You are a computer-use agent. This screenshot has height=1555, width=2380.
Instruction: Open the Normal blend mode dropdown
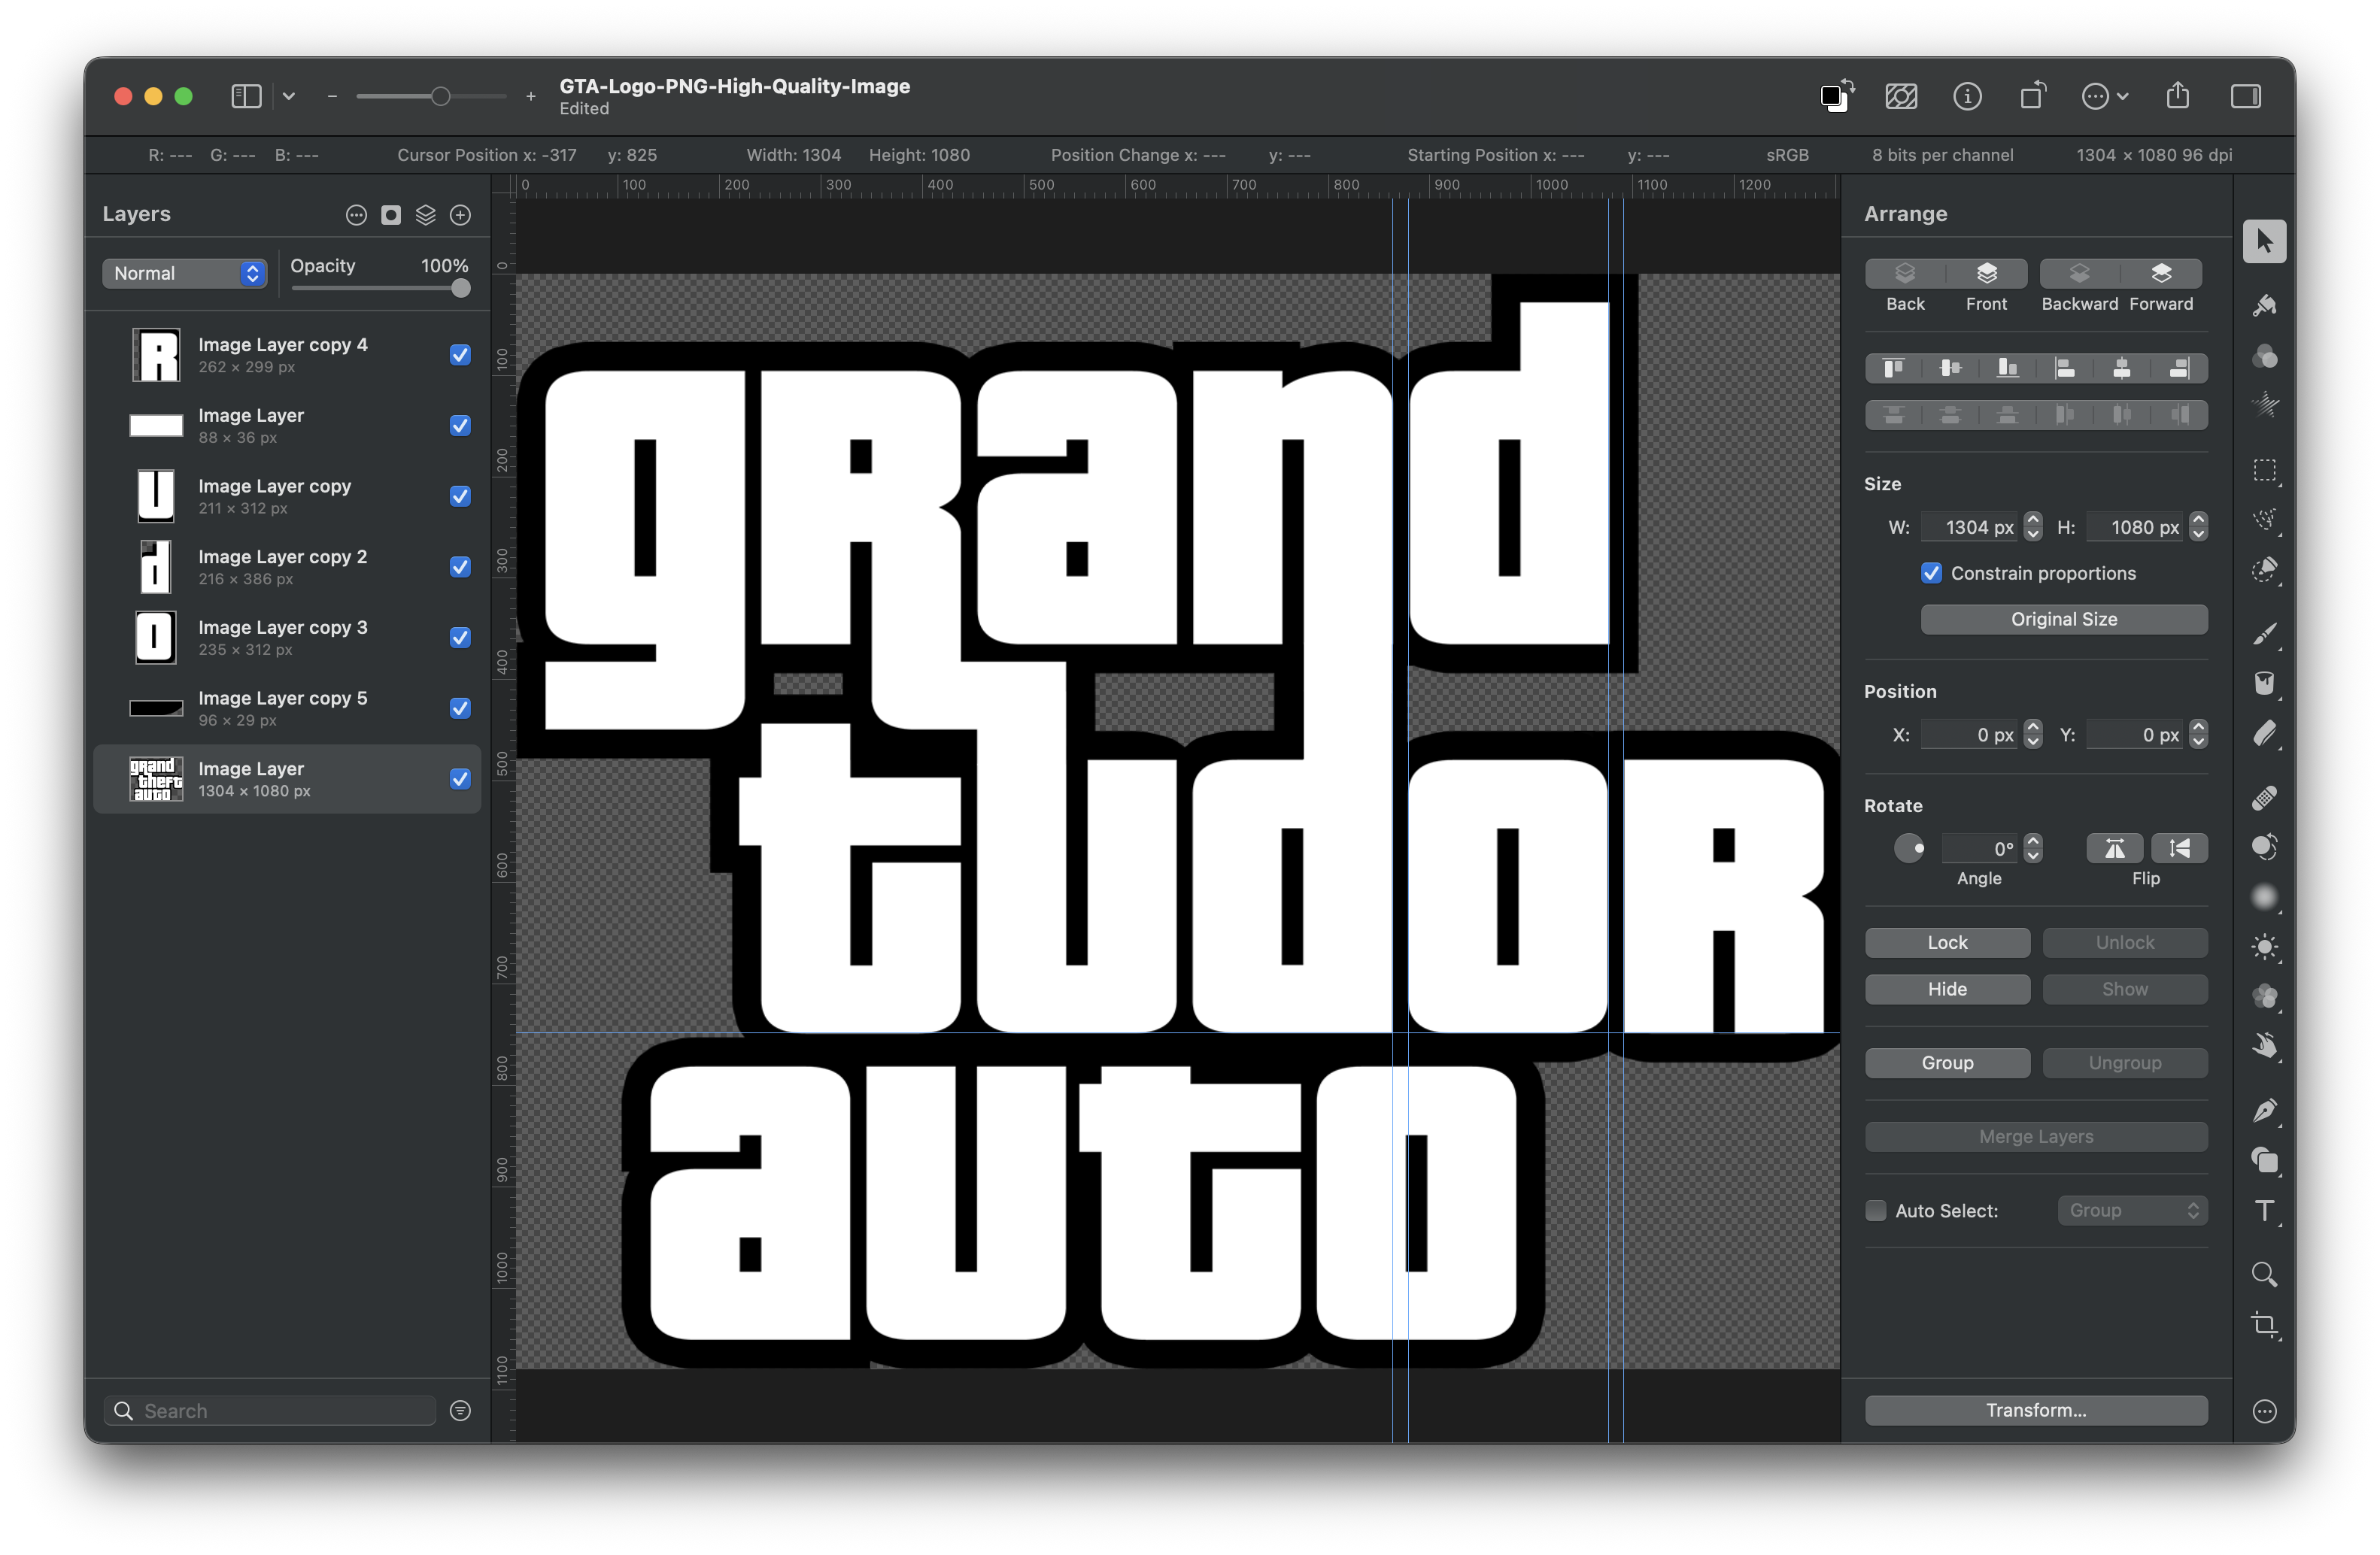(x=185, y=273)
